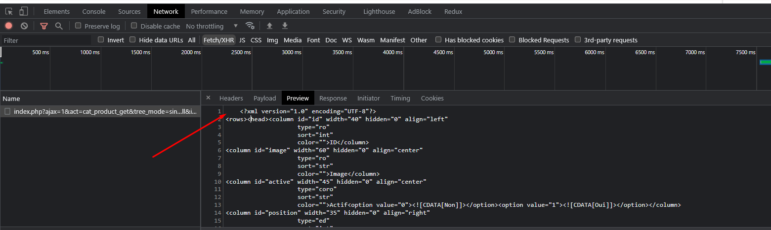Open the Timing tab of request
Screen dimensions: 771x230
(400, 98)
